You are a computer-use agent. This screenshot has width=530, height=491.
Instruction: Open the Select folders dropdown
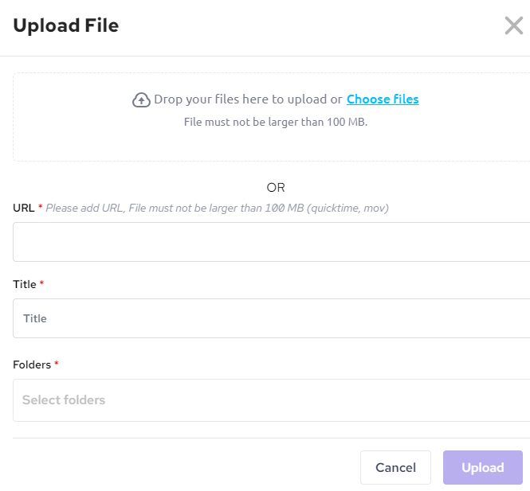point(271,400)
